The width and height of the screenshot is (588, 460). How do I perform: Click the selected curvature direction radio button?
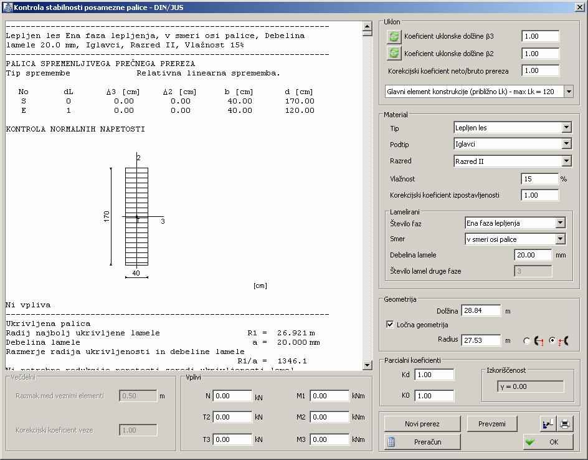(x=552, y=340)
